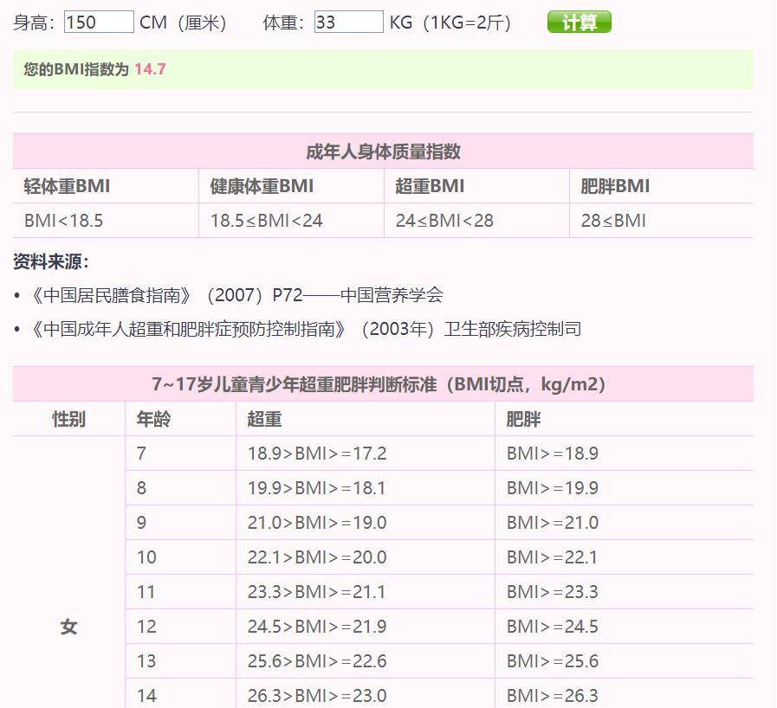Click the 年龄 column header
777x708 pixels.
[153, 420]
